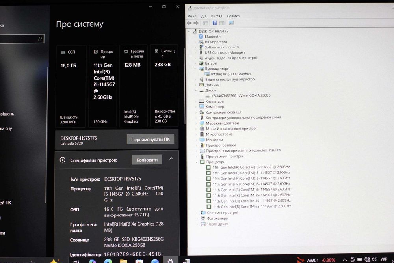Collapse the Специфікації пристрою section chevron
This screenshot has height=263, width=394.
171,159
